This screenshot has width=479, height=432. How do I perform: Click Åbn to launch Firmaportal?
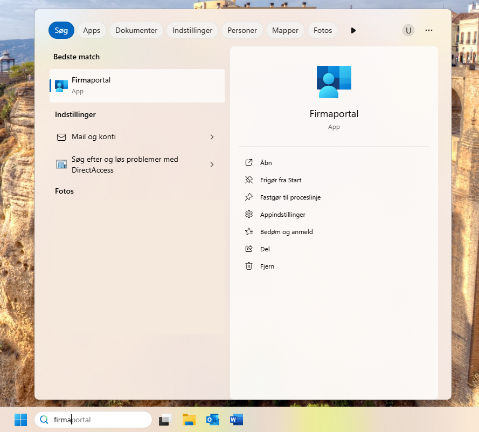click(x=266, y=163)
